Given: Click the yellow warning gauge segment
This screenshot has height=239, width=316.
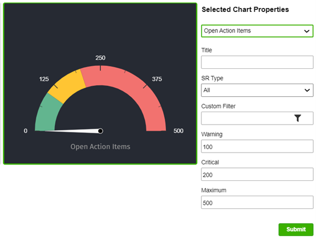Looking at the screenshot, I should (67, 85).
